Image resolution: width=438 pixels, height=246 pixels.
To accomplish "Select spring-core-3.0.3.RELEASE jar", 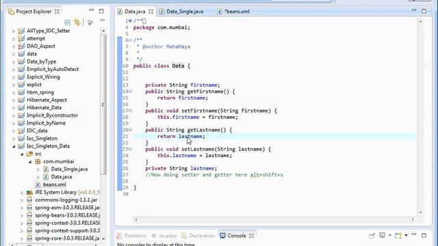I will click(67, 238).
